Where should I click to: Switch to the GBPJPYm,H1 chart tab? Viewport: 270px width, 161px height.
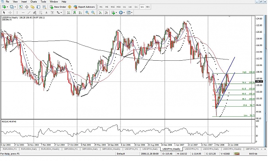(252, 149)
